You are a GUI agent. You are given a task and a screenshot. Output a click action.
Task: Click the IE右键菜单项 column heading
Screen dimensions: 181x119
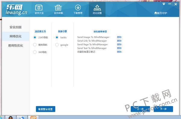coord(100,31)
